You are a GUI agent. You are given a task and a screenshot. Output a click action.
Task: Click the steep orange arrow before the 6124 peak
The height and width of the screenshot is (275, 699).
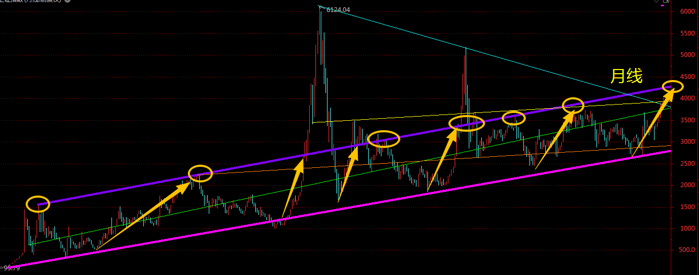(293, 188)
